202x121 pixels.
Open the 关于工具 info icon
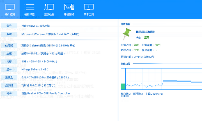[x=89, y=9]
